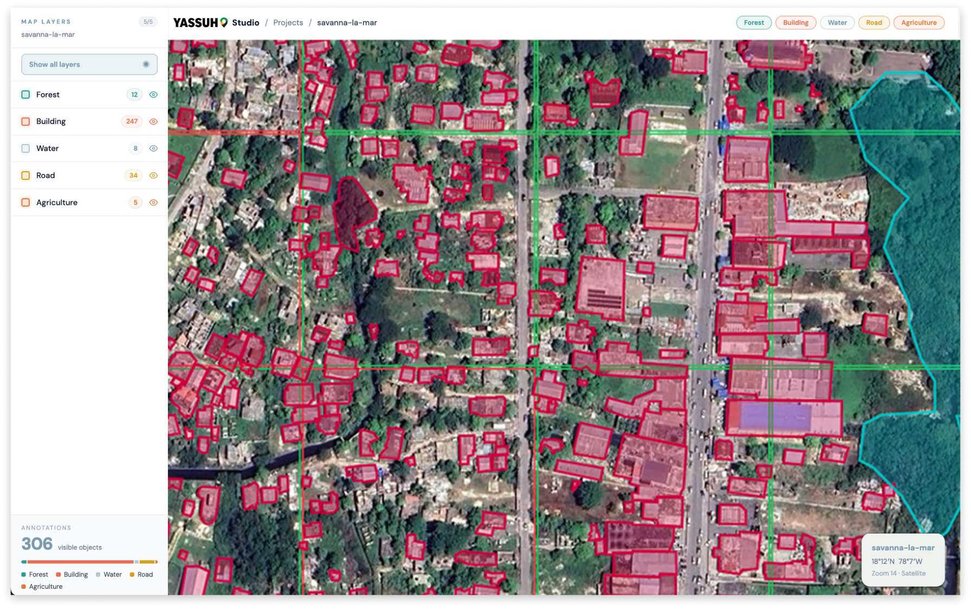
Task: Click the Water filter chip
Action: [x=837, y=23]
